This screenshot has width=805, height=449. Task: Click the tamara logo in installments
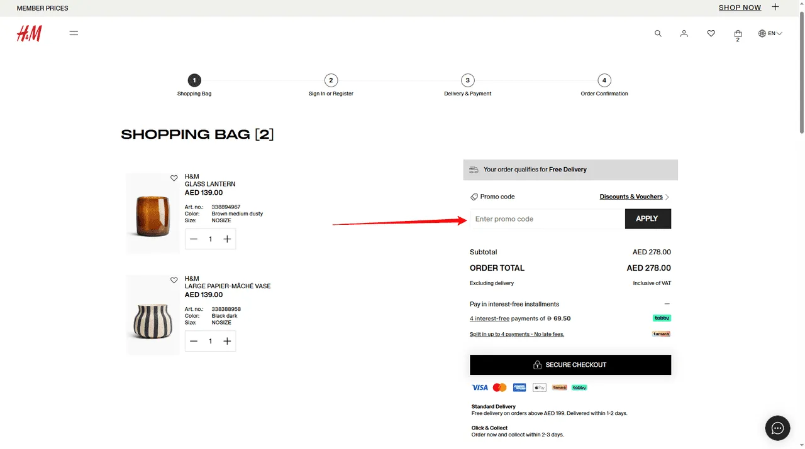[x=662, y=333]
